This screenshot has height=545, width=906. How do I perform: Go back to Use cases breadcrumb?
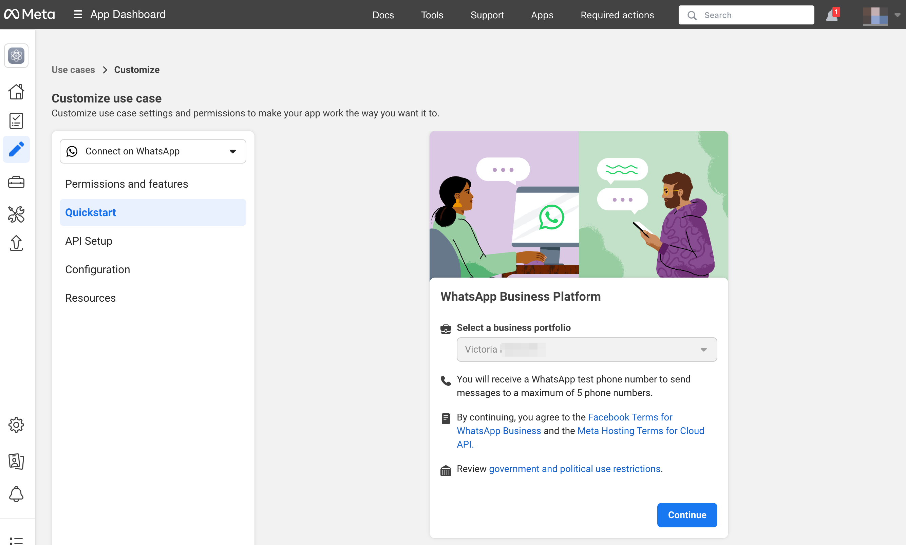73,70
